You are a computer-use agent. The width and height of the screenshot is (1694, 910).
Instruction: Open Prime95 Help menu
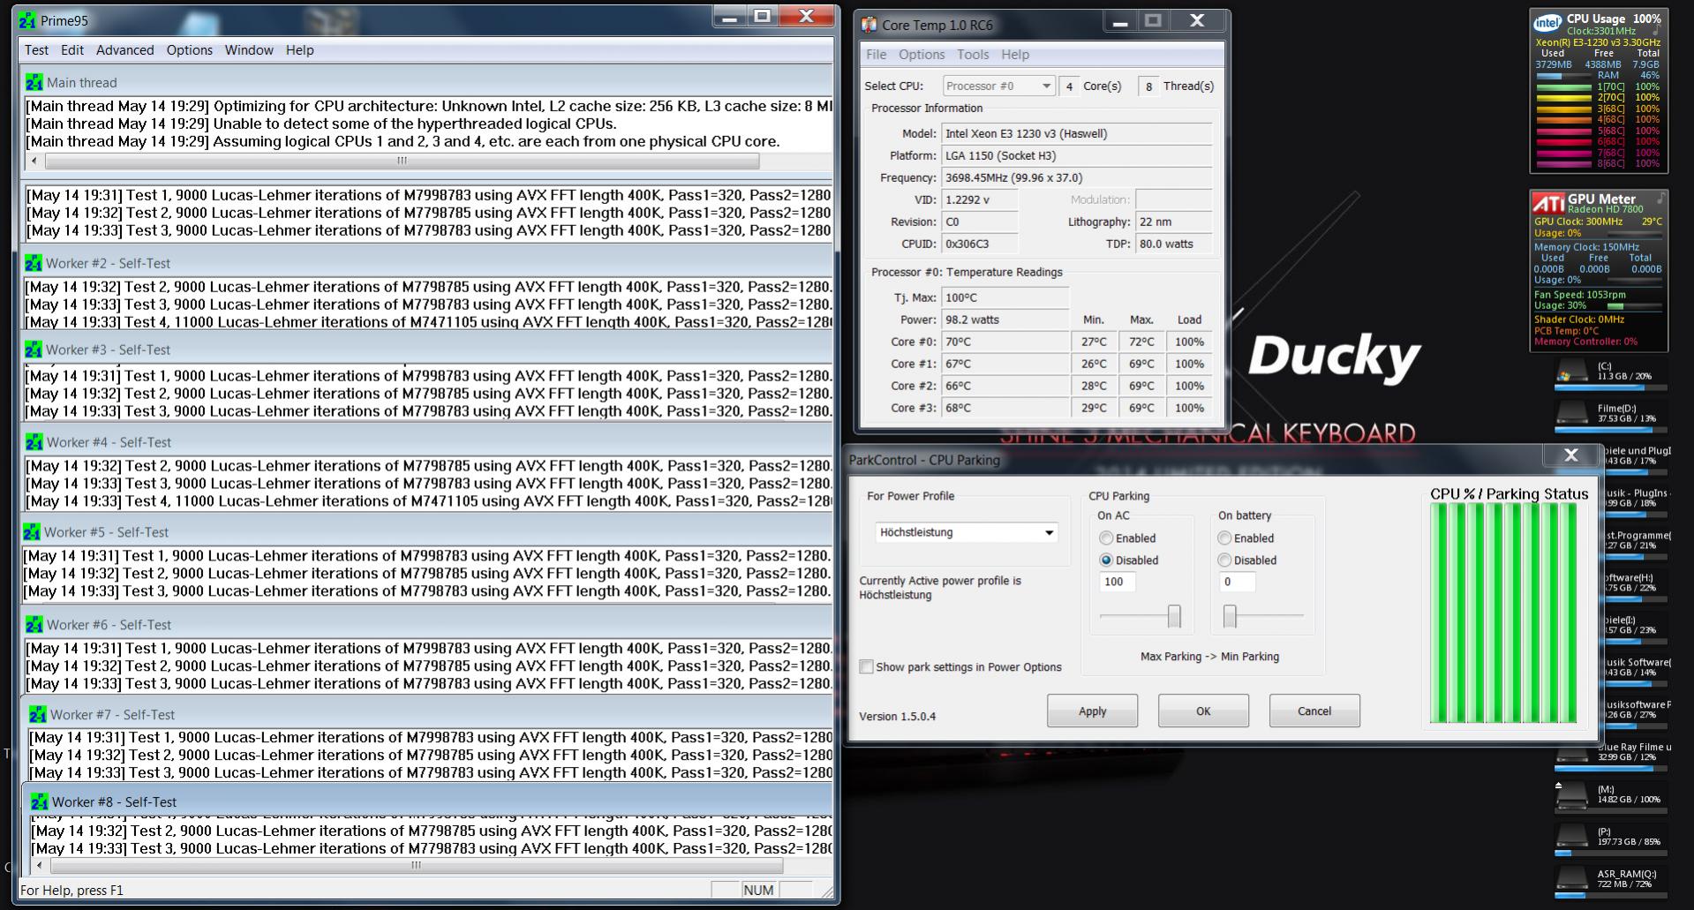(300, 50)
